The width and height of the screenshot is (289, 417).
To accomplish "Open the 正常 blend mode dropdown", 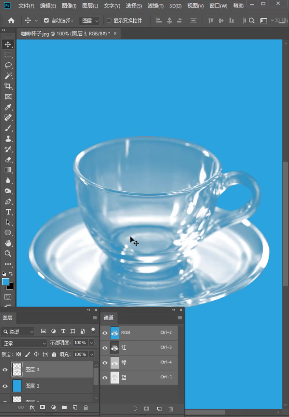I will pyautogui.click(x=24, y=343).
